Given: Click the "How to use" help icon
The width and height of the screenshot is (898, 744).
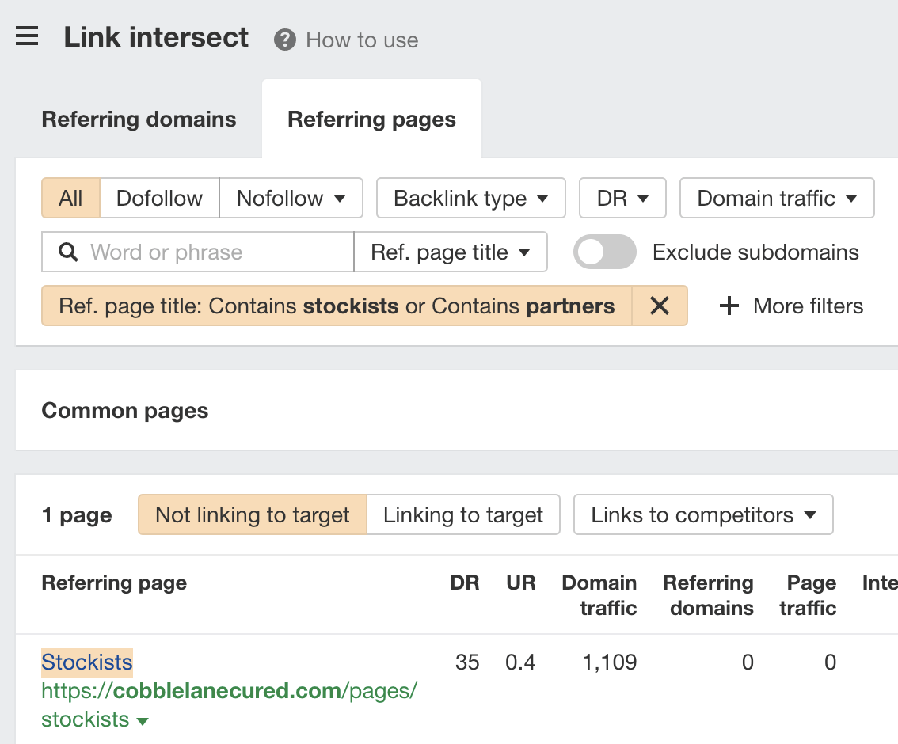Looking at the screenshot, I should coord(284,40).
